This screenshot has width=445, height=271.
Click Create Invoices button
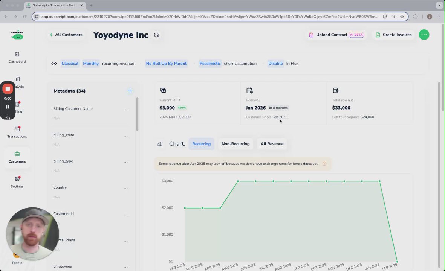pos(393,35)
